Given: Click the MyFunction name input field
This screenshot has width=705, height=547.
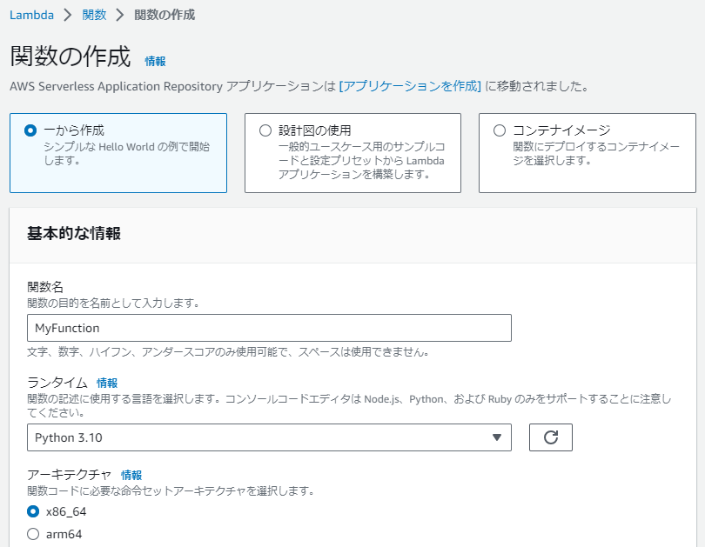Looking at the screenshot, I should coord(269,328).
